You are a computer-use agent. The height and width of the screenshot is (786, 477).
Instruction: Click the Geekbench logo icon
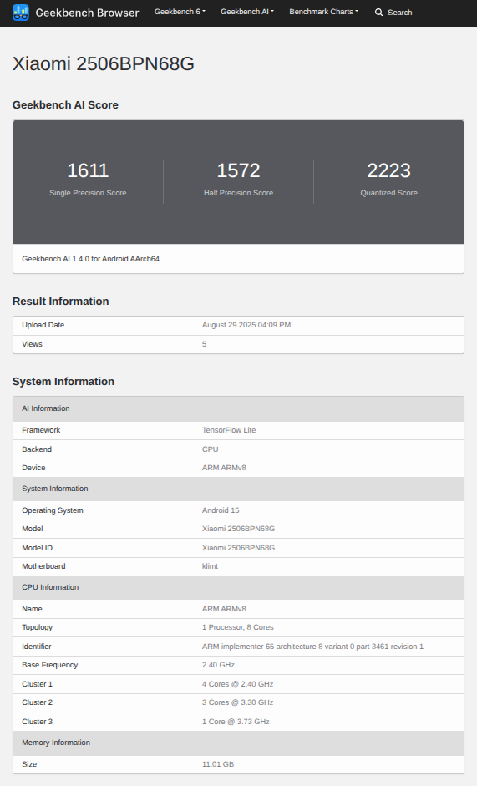(21, 13)
